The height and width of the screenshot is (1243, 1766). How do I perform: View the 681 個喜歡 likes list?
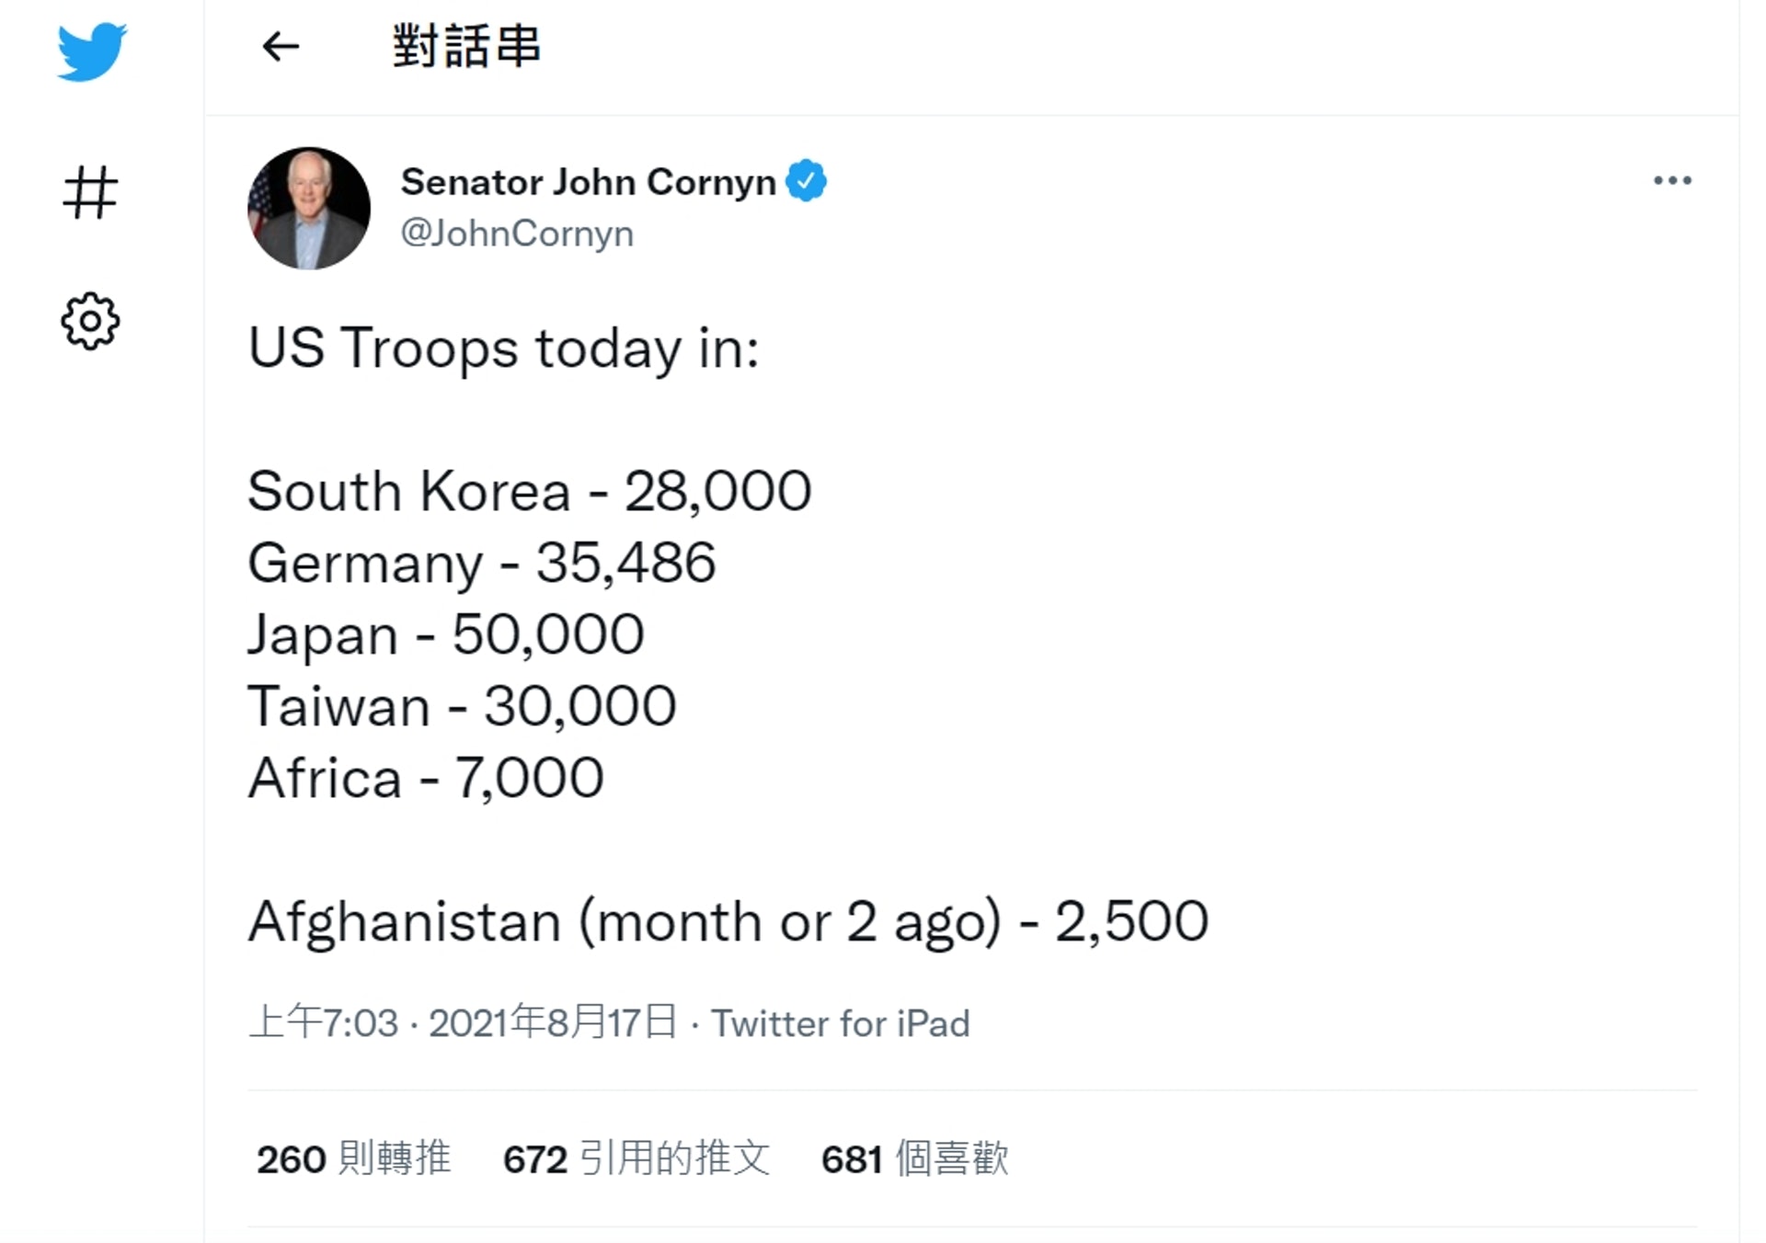pyautogui.click(x=914, y=1158)
